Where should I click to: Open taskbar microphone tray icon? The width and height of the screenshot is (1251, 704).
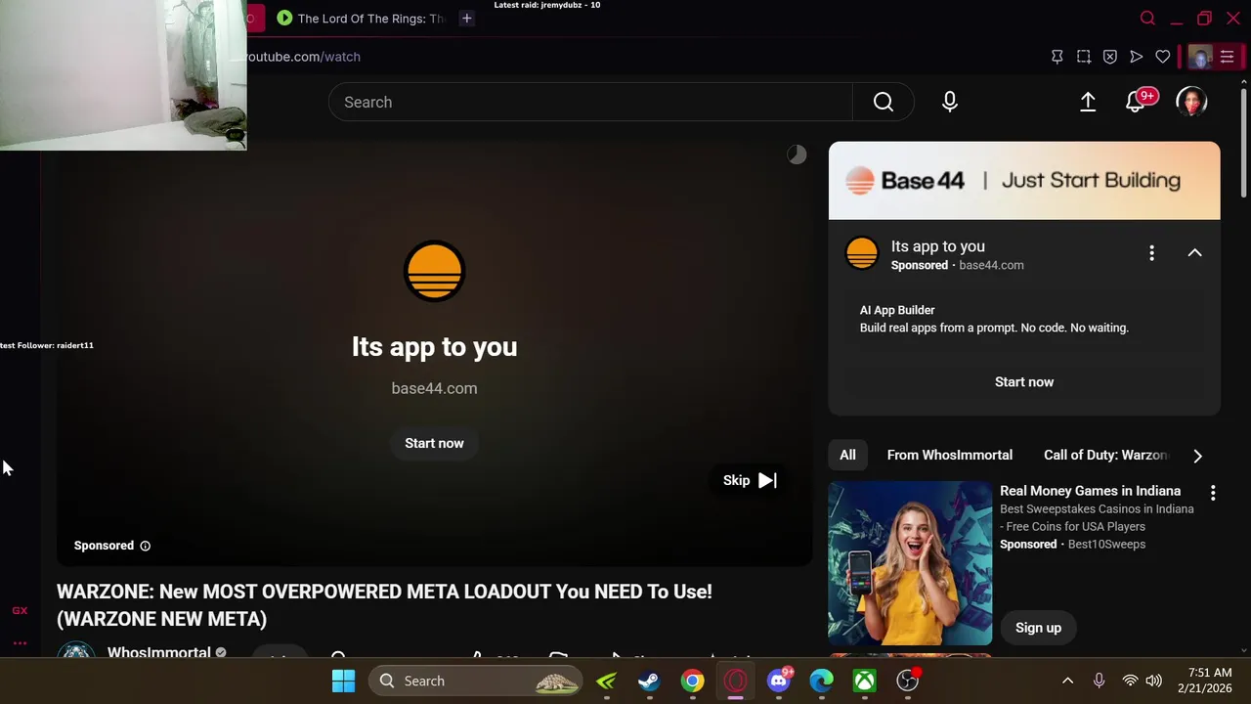[1099, 681]
